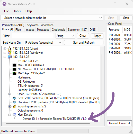Viewport: 133px width, 134px height.
Task: Select the TTL: 64 (distance: 0) row
Action: click(x=30, y=86)
